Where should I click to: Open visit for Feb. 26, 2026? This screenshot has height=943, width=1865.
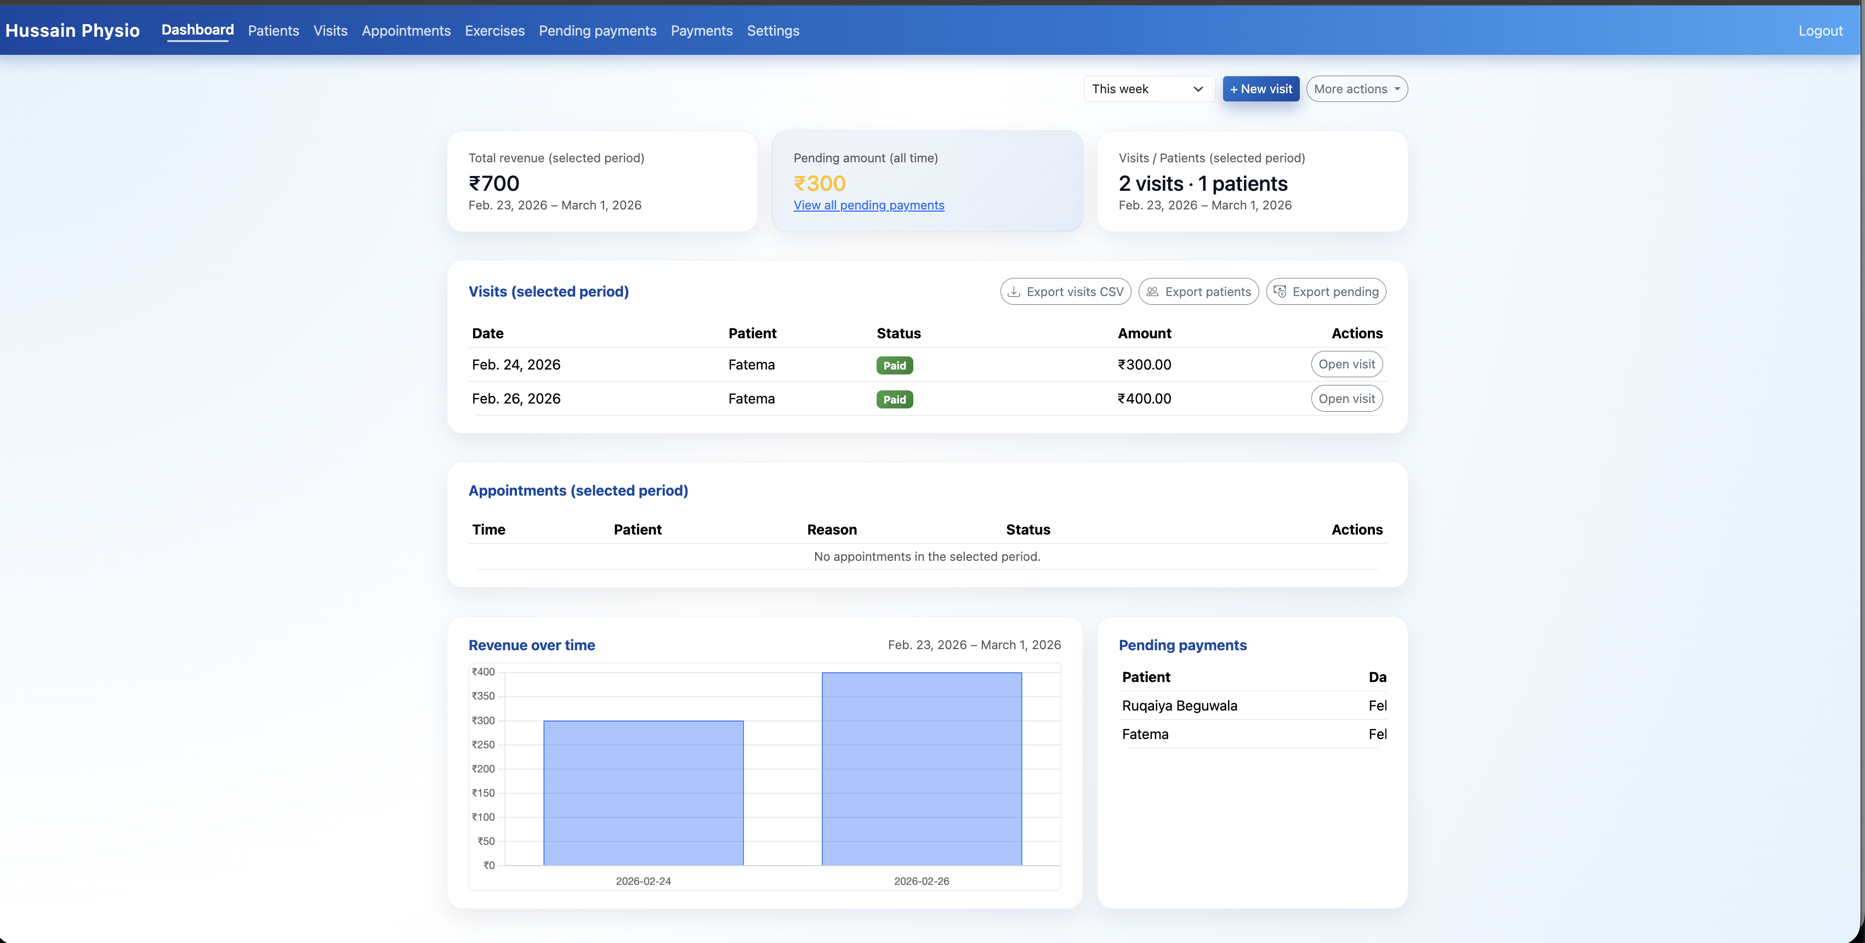tap(1346, 399)
